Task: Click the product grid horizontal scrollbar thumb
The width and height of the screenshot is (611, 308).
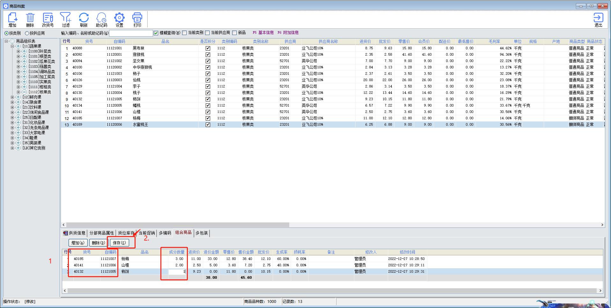Action: (178, 225)
